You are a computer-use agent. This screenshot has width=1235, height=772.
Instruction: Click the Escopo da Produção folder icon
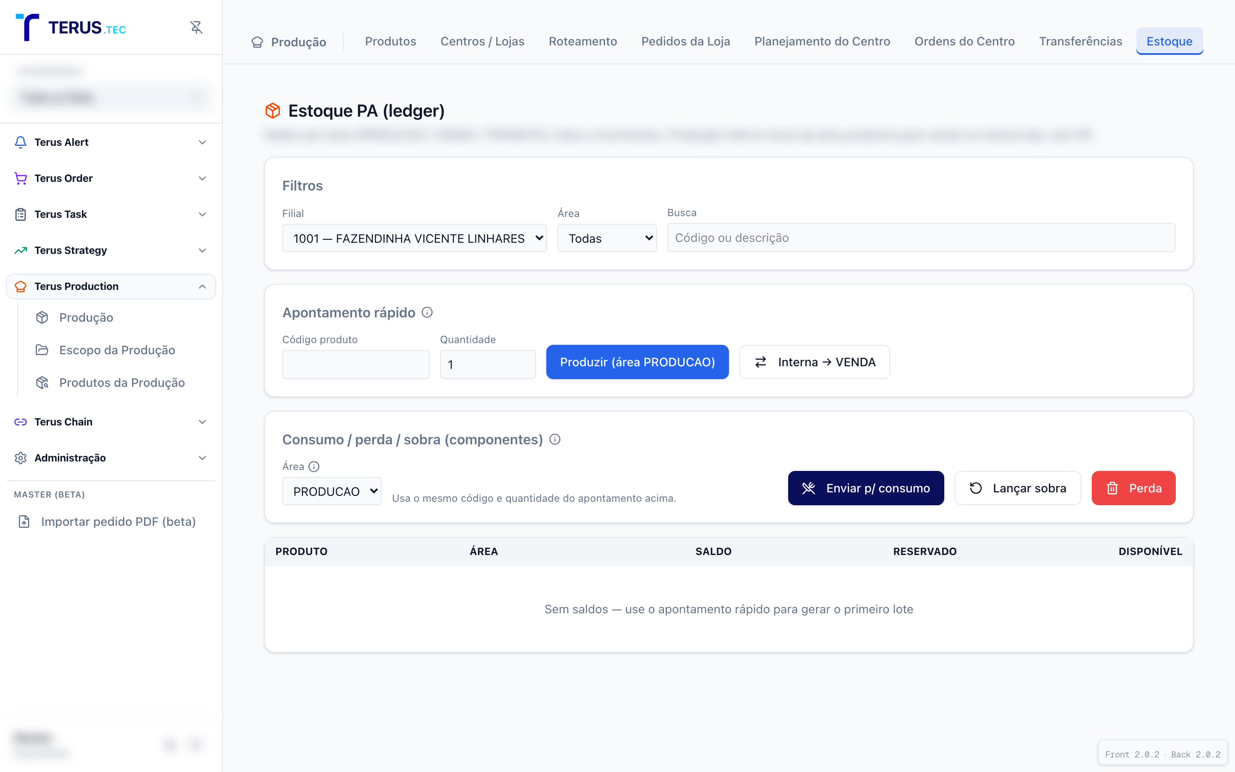(x=42, y=350)
